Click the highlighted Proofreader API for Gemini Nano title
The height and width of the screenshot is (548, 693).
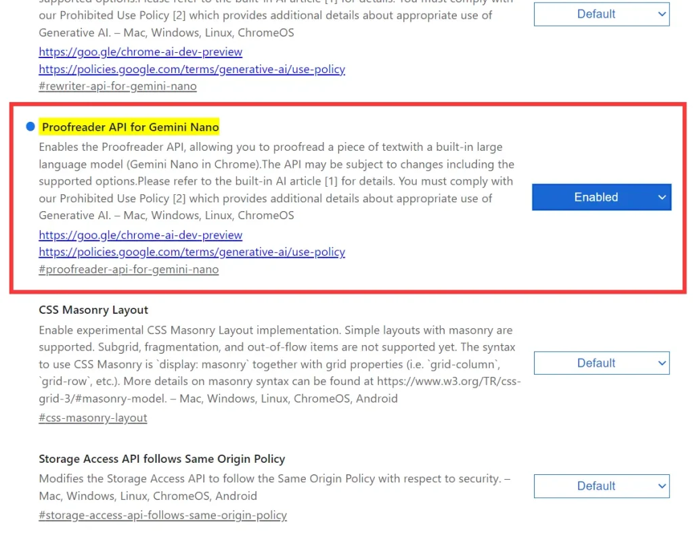130,127
